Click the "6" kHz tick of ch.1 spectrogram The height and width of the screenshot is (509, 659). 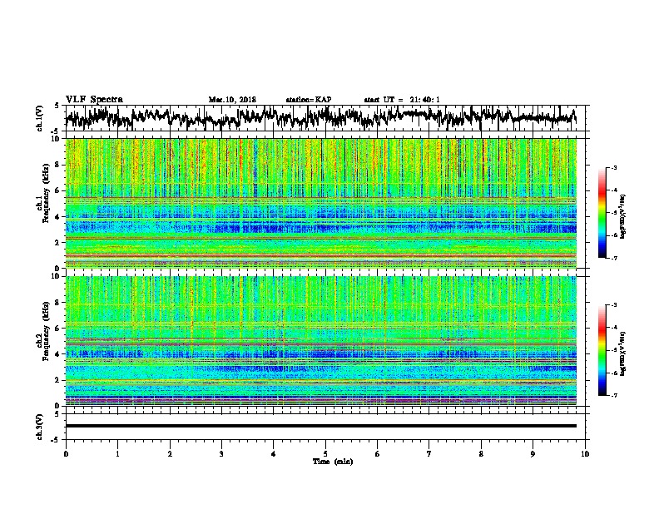pyautogui.click(x=57, y=190)
